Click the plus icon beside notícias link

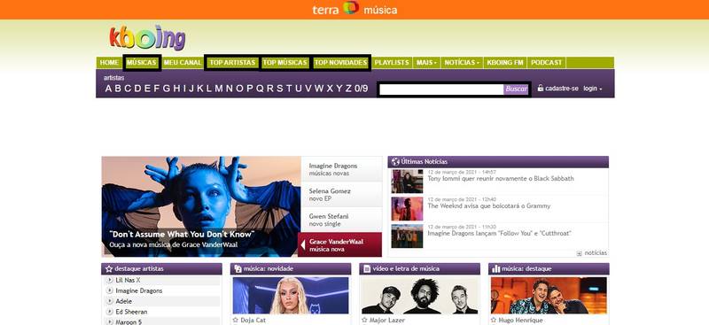coord(580,253)
